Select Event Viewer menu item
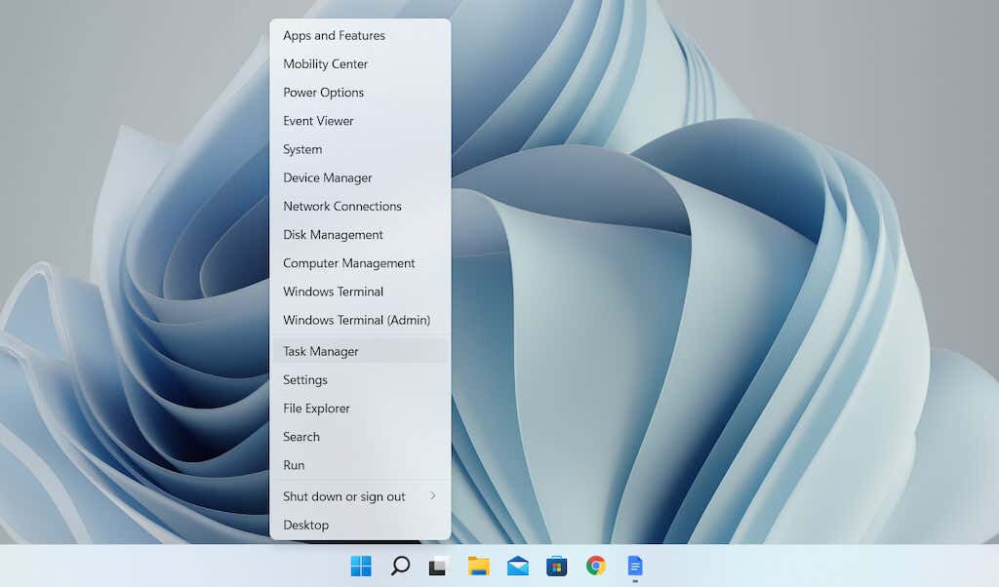Screen dimensions: 999x587 pos(318,121)
